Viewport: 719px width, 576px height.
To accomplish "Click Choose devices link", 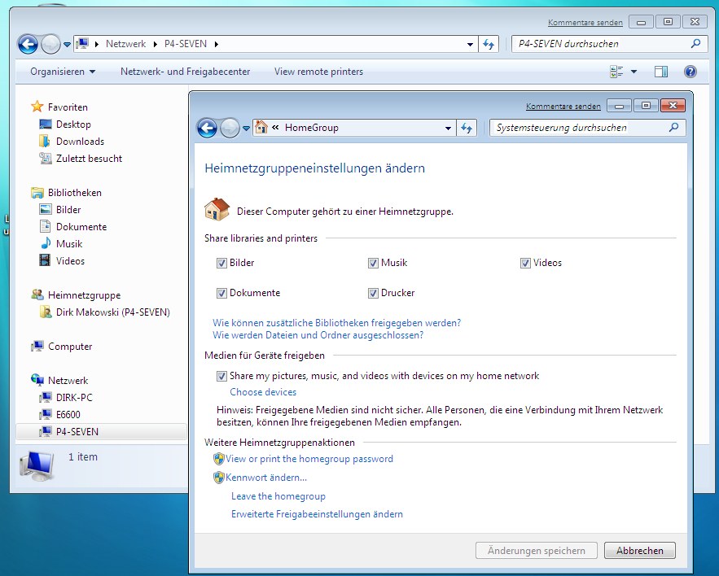I will click(x=263, y=392).
